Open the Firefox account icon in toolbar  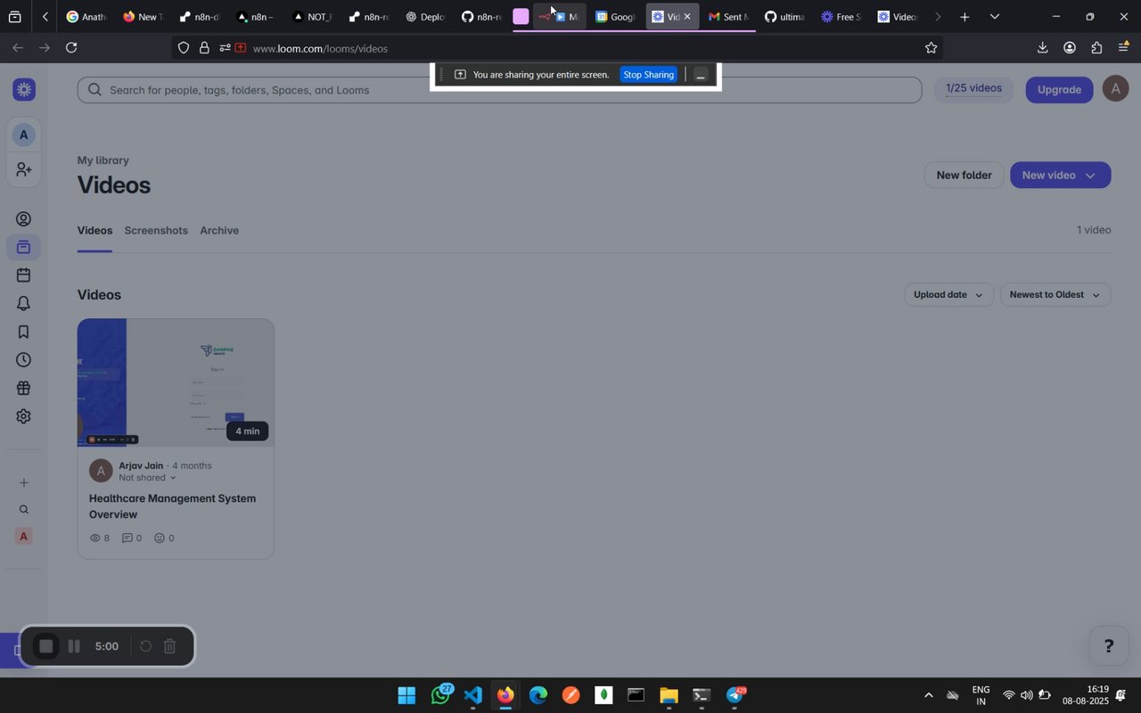point(1070,48)
